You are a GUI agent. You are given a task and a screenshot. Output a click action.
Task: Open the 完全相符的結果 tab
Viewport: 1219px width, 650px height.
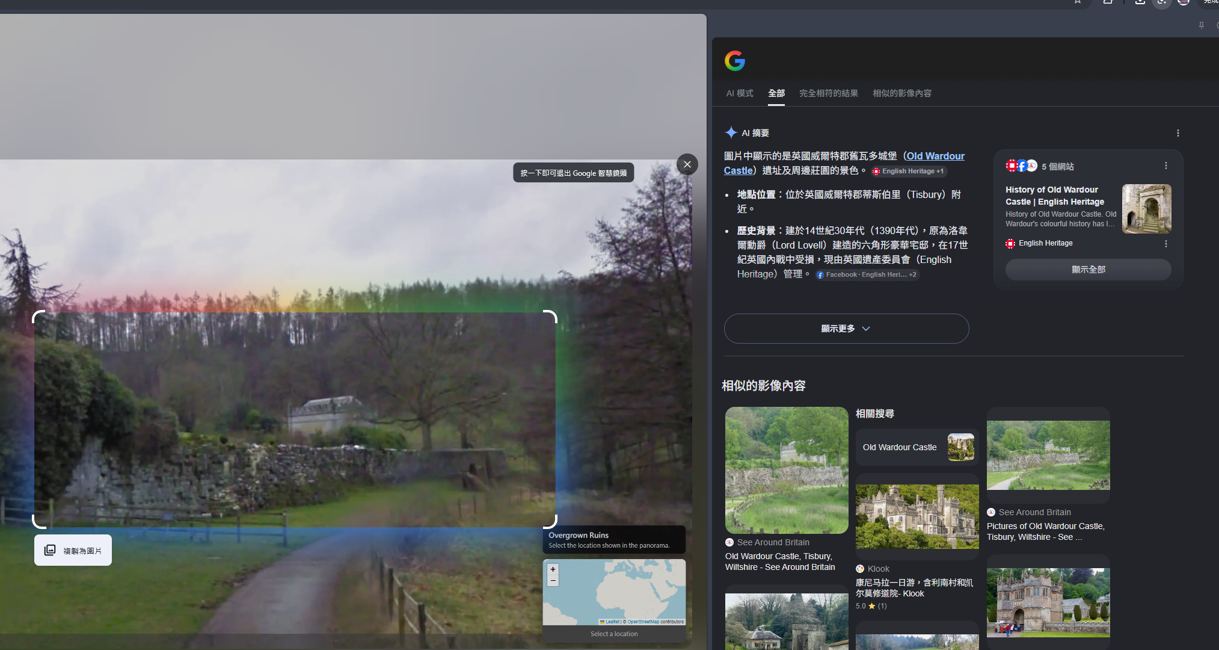829,93
